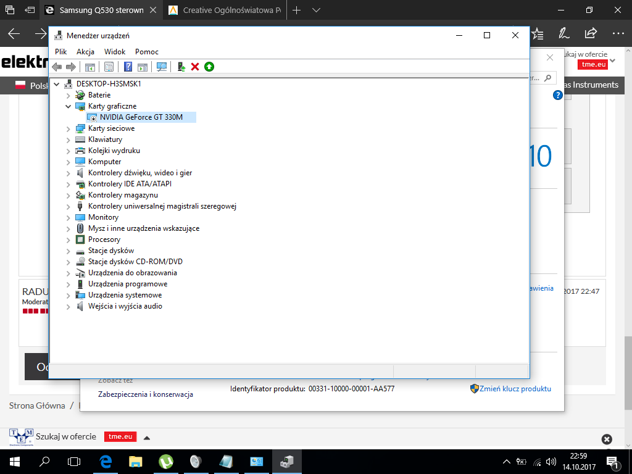Select Kontrolery uniwersalnej magistrali szeregowej item
The image size is (632, 474).
pyautogui.click(x=162, y=206)
